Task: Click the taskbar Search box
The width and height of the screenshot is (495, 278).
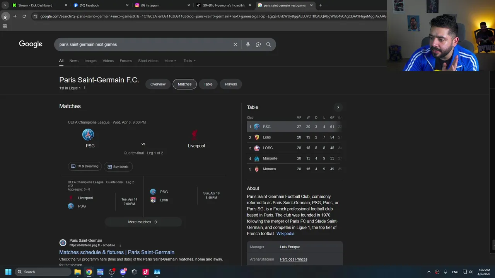Action: pos(43,272)
